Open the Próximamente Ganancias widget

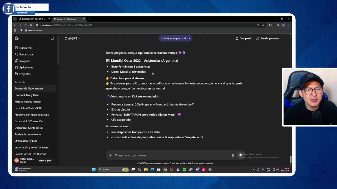tap(23, 170)
